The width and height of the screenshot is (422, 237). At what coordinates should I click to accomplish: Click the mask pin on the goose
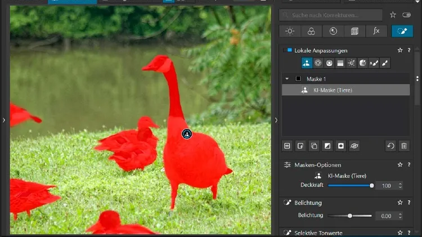coord(187,133)
